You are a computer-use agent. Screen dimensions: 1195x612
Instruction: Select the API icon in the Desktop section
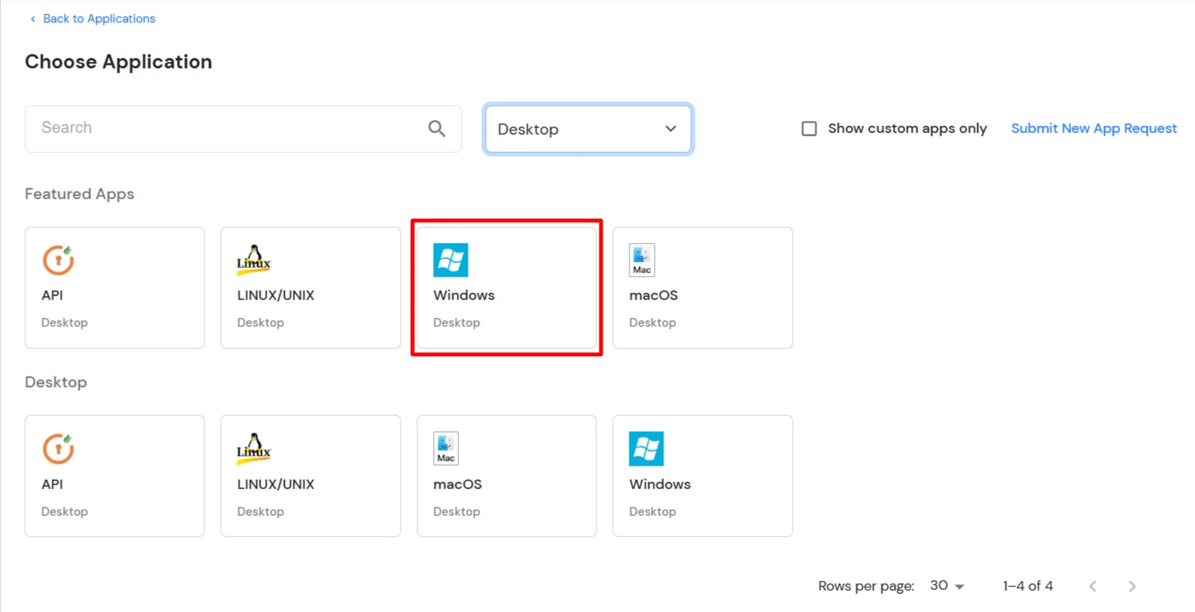[57, 448]
